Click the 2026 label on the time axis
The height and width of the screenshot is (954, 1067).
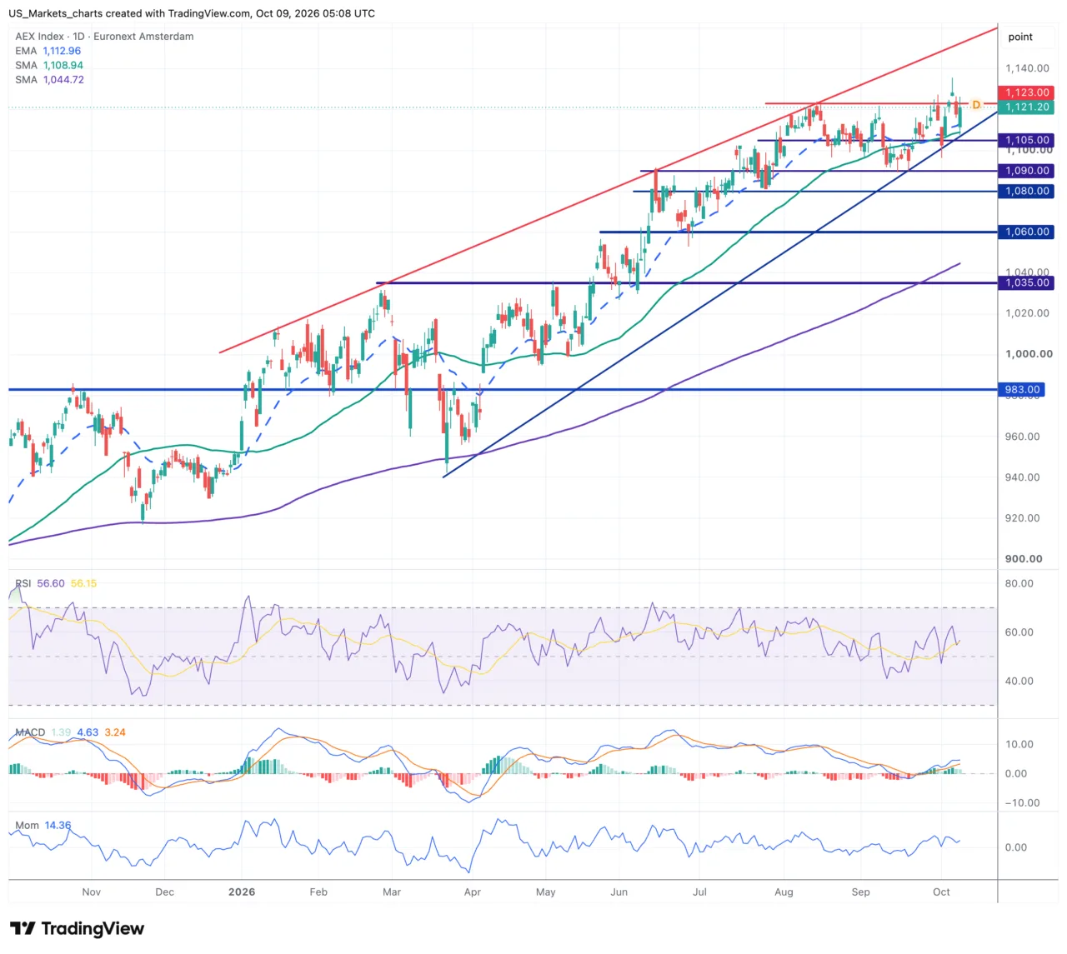pos(242,892)
